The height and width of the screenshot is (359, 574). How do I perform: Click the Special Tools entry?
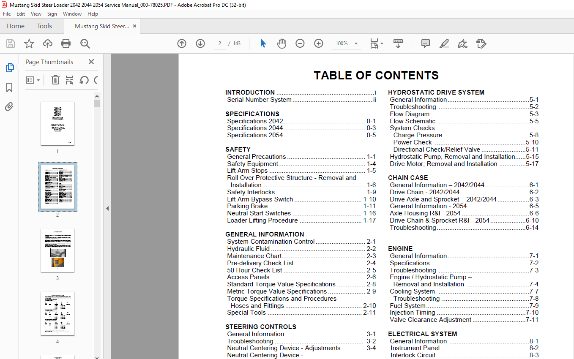[301, 313]
